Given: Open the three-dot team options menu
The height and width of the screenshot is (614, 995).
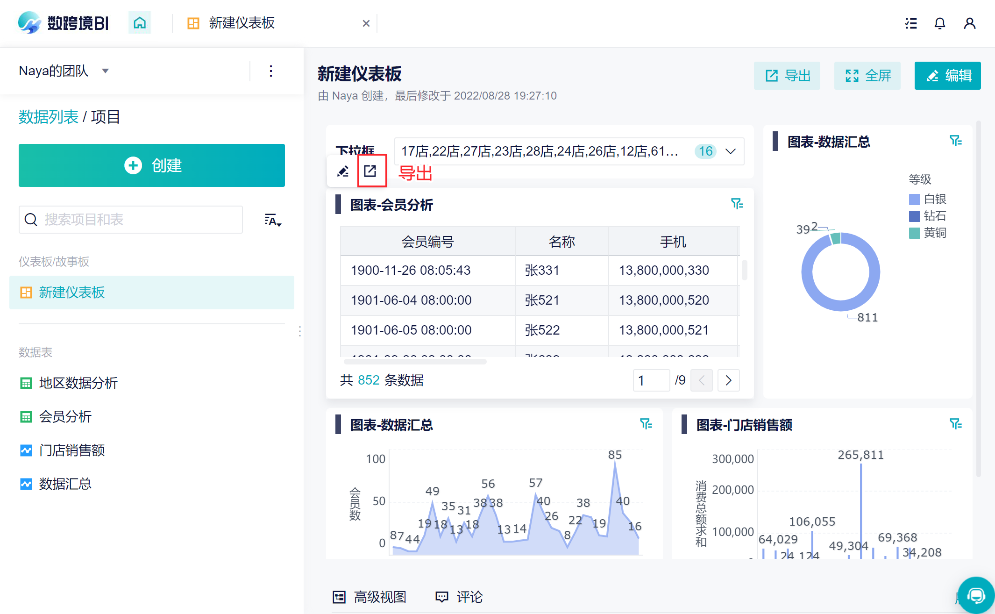Looking at the screenshot, I should coord(271,71).
